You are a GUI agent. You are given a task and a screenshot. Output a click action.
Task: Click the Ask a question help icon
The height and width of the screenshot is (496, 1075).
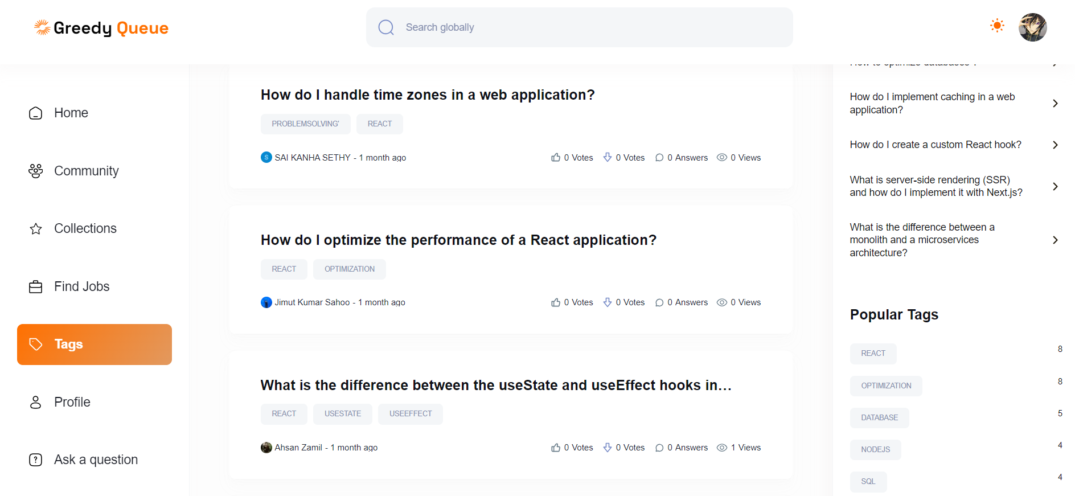coord(36,460)
